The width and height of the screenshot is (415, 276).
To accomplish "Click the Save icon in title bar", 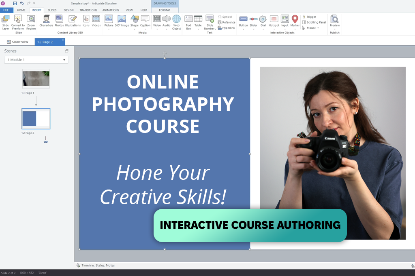I will click(x=15, y=3).
